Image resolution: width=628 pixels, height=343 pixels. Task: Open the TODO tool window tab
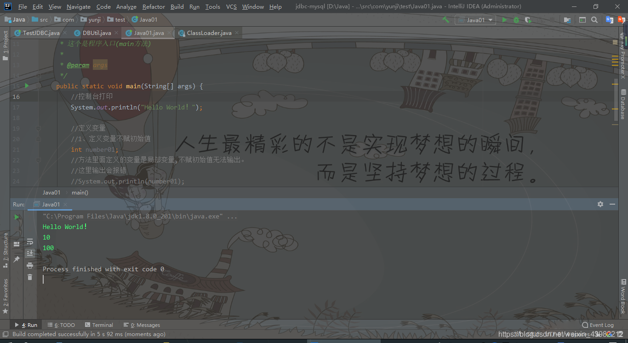point(61,325)
